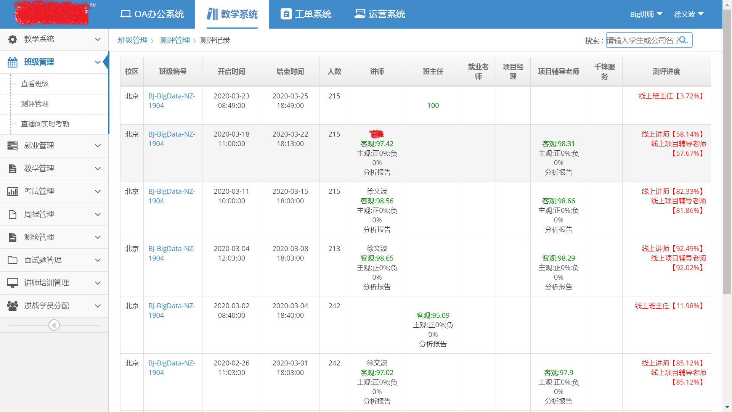Click the 就业管理 list icon
This screenshot has height=412, width=732.
(13, 146)
